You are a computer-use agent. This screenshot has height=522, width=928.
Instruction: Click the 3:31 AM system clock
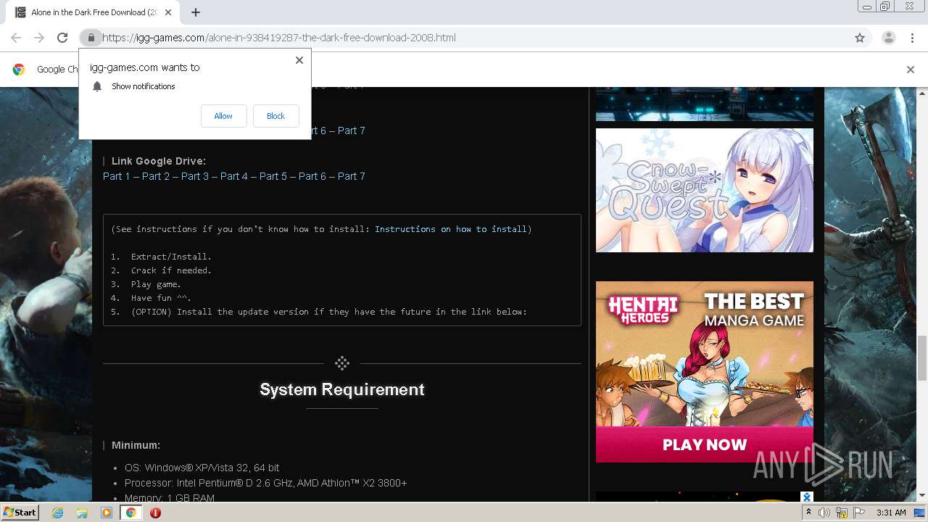[x=891, y=513]
